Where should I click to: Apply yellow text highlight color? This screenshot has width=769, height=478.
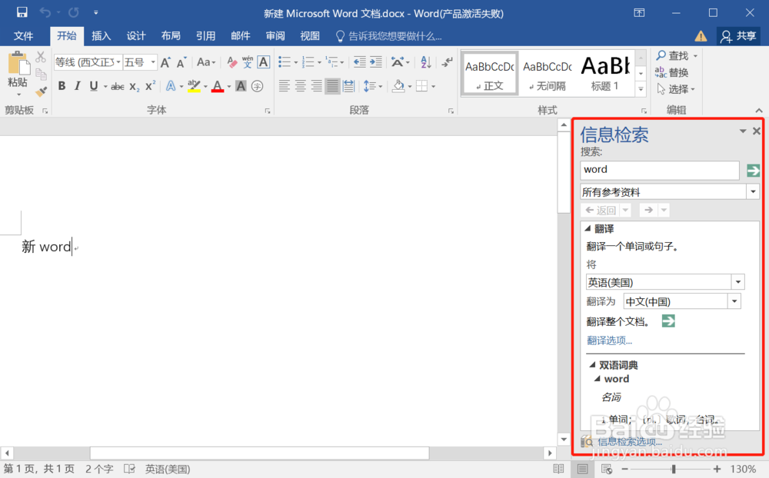click(x=195, y=86)
